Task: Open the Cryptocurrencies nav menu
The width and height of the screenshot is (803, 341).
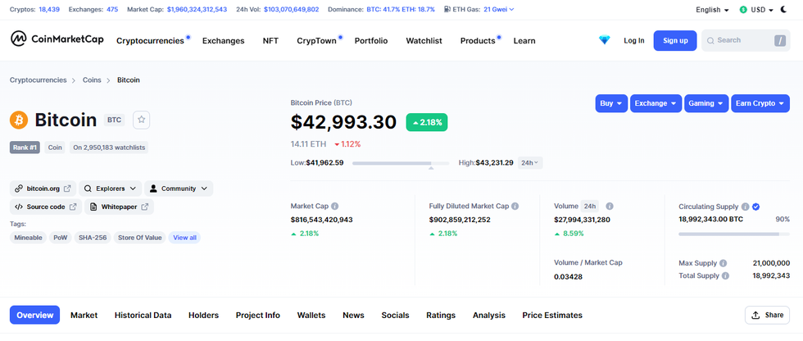Action: point(150,41)
